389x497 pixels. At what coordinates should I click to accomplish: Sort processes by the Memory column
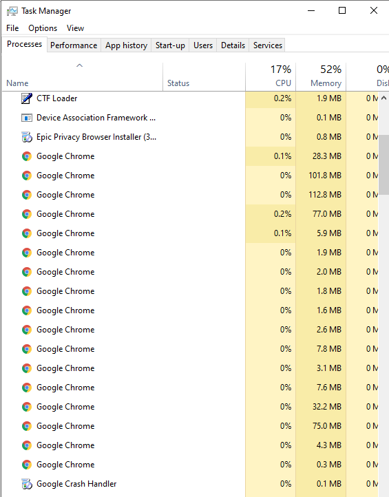point(321,76)
